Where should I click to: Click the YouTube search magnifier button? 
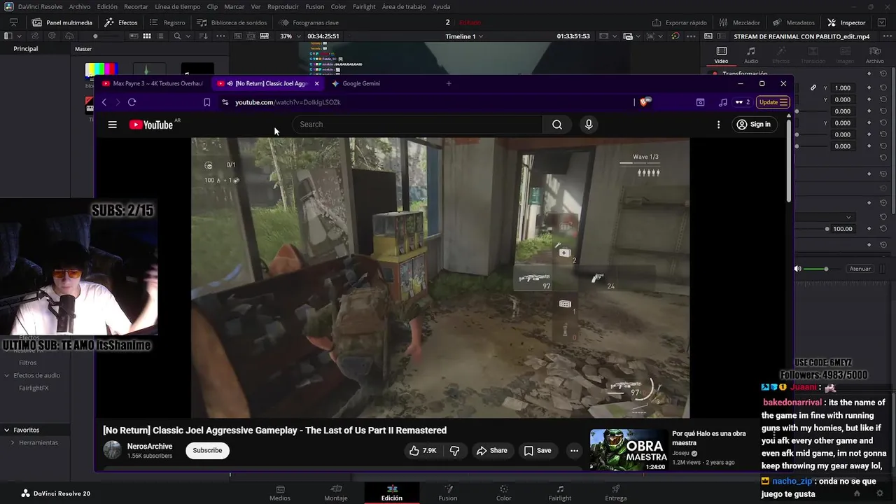click(556, 125)
